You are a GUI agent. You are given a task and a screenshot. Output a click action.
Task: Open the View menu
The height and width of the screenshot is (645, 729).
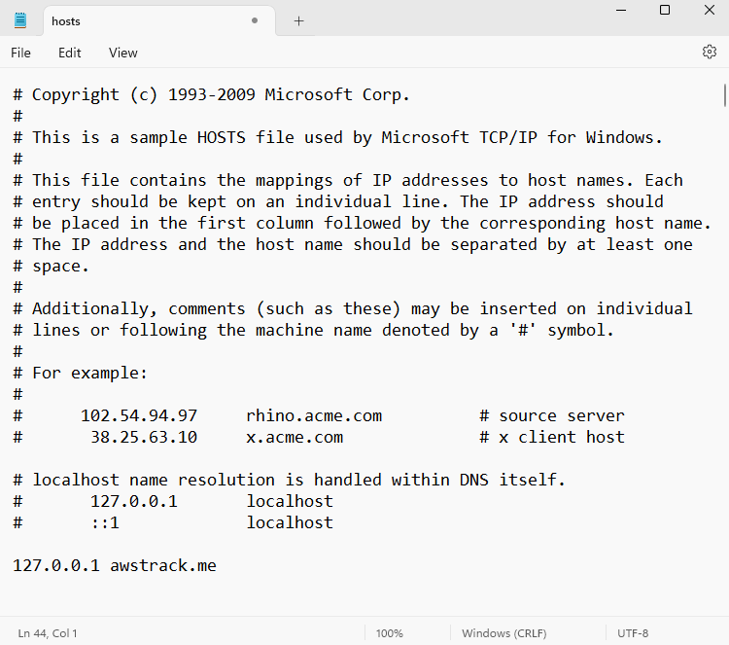[123, 53]
